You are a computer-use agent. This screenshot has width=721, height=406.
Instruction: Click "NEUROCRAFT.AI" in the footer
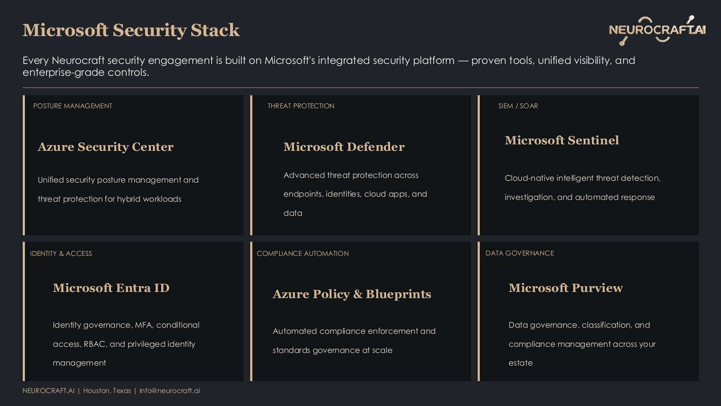[49, 390]
